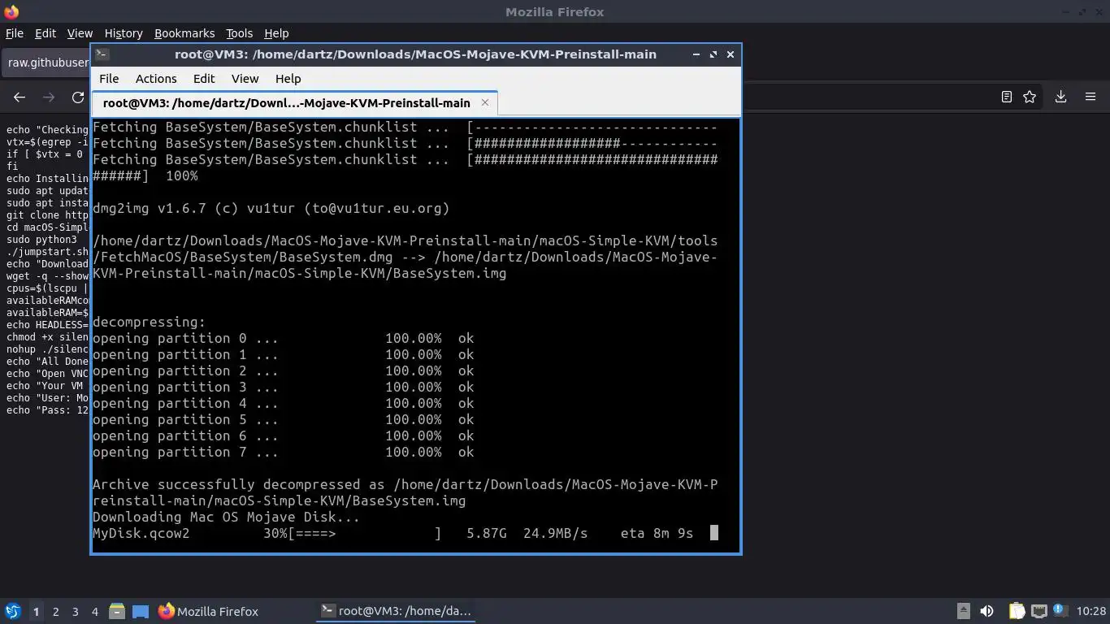Screen dimensions: 1110x624
Task: Click Firefox forward arrow
Action: point(49,97)
